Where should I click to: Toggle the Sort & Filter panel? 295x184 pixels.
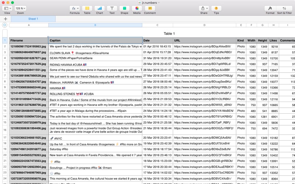pyautogui.click(x=284, y=8)
